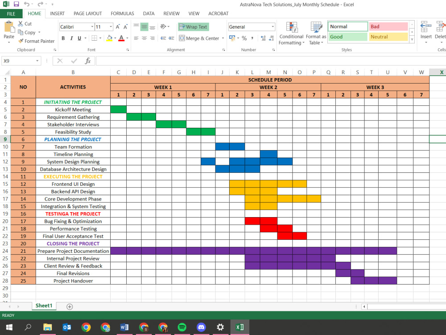Open the FILE tab

11,14
